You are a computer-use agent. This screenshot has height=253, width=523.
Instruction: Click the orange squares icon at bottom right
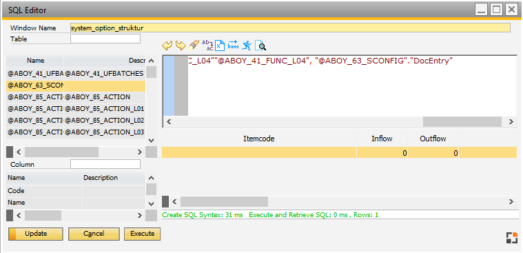tap(511, 237)
